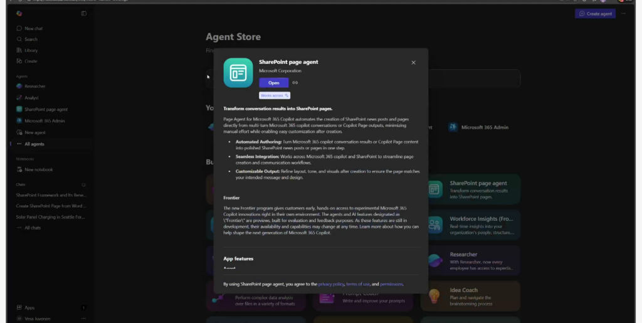Click the large SharePoint page agent logo
The width and height of the screenshot is (642, 323).
238,73
